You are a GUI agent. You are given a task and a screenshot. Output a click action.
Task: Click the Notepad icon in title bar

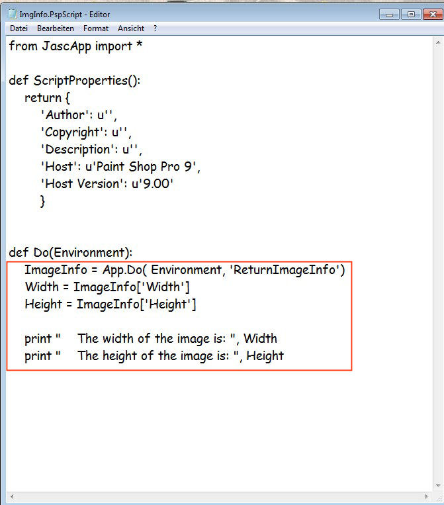tap(12, 14)
